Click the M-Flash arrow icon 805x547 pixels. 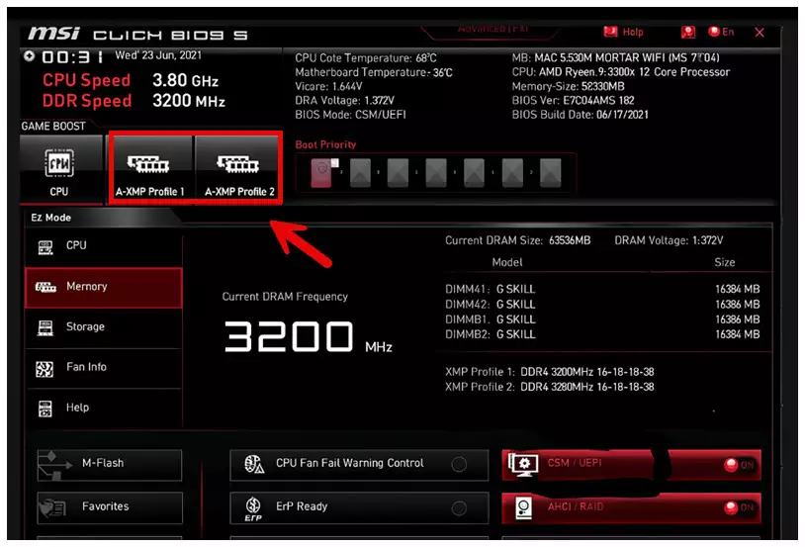pyautogui.click(x=54, y=465)
